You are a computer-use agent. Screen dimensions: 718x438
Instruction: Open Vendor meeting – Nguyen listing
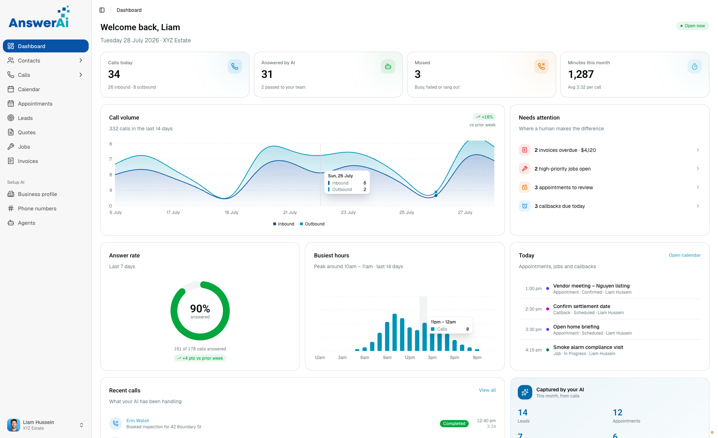(610, 289)
